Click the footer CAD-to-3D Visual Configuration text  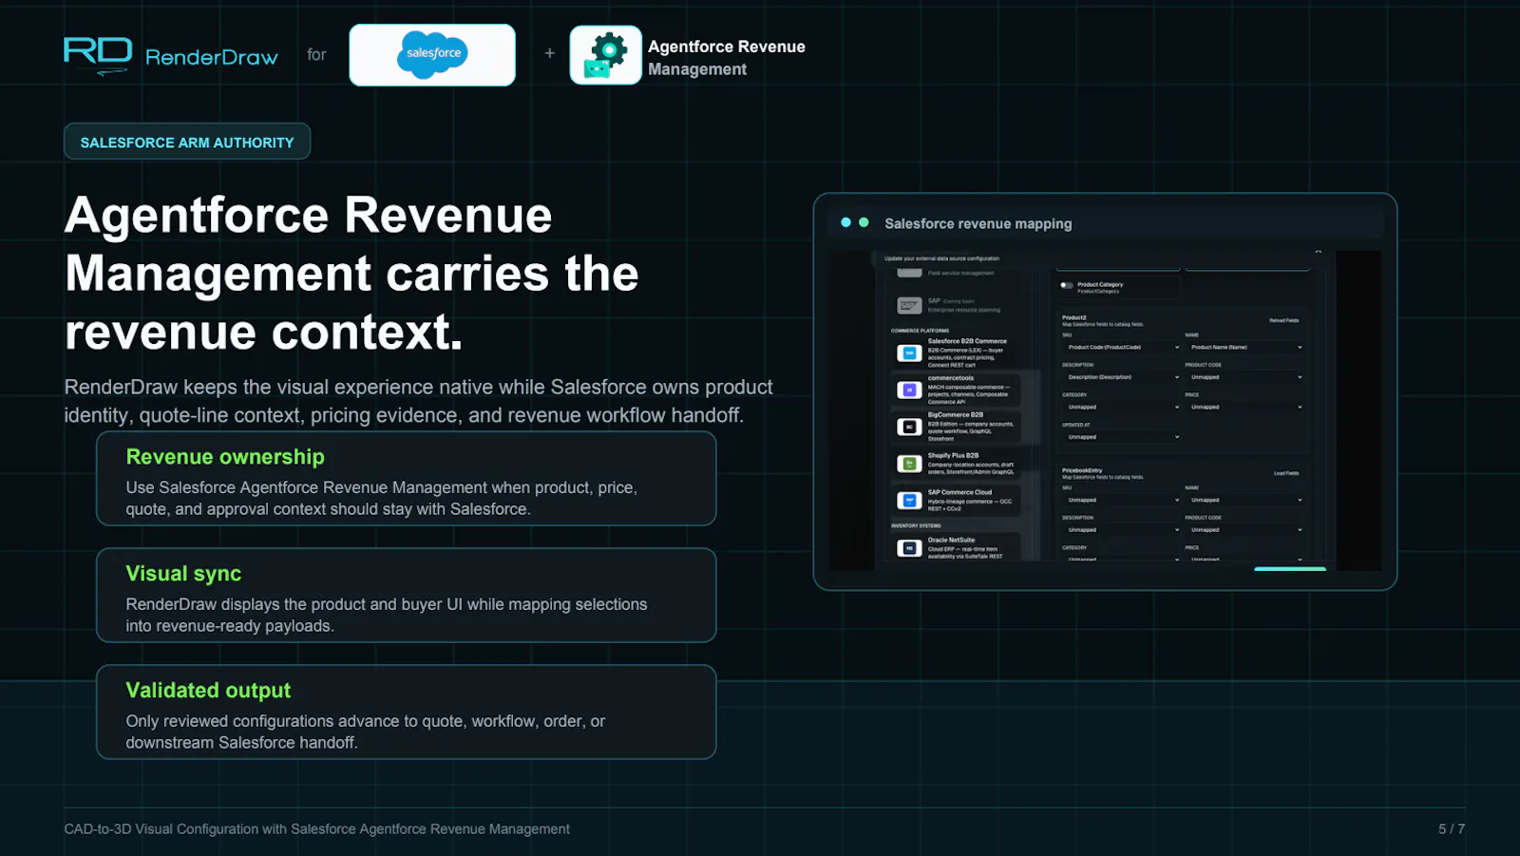[317, 829]
